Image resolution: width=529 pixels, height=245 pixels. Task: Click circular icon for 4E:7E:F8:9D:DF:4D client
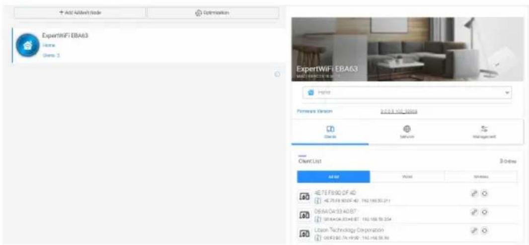484,193
